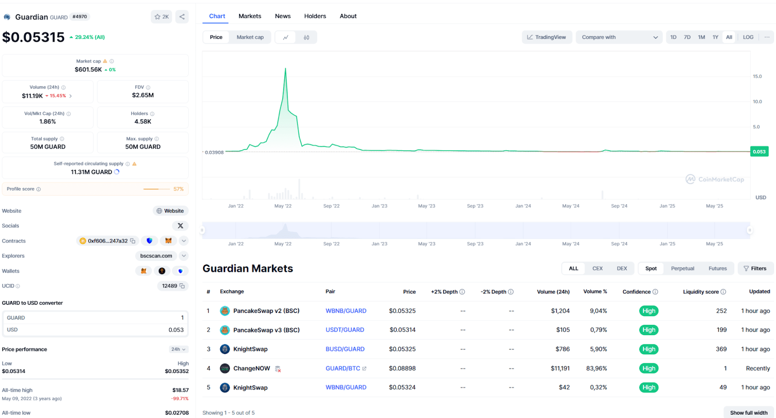Set chart range to 1M
Screen dimensions: 776x418
click(701, 37)
